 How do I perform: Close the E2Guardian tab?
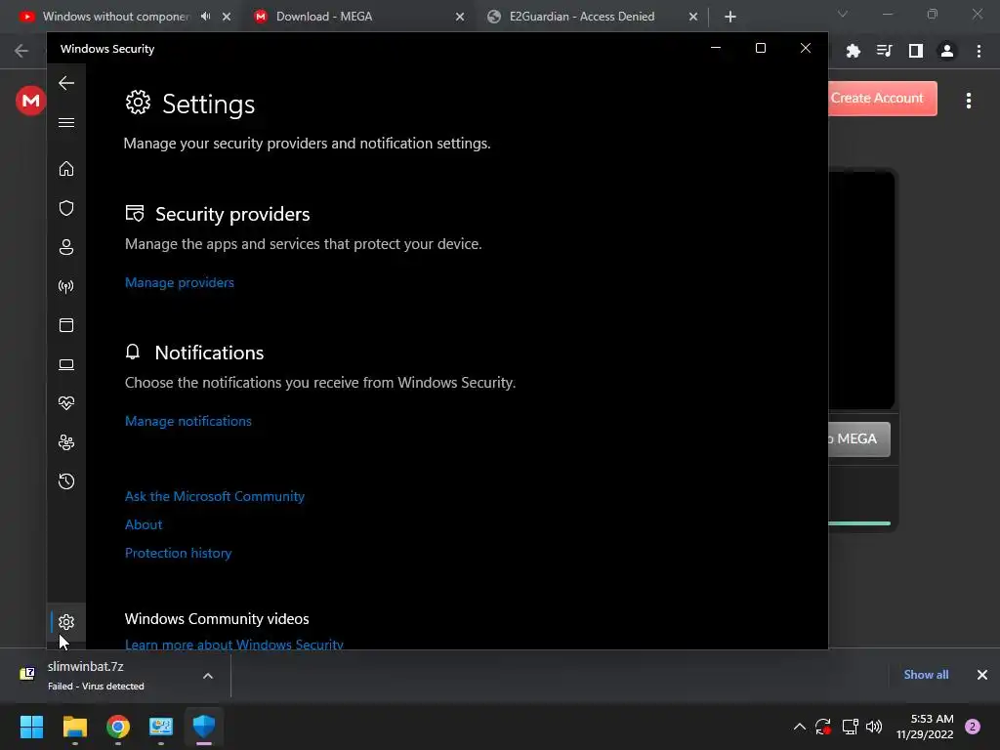coord(693,17)
